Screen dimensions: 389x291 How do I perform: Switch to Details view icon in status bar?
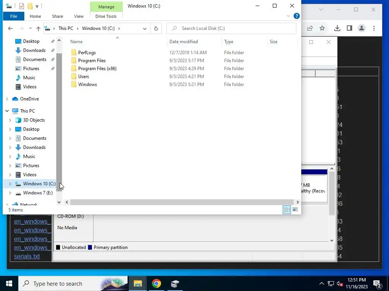(x=287, y=210)
